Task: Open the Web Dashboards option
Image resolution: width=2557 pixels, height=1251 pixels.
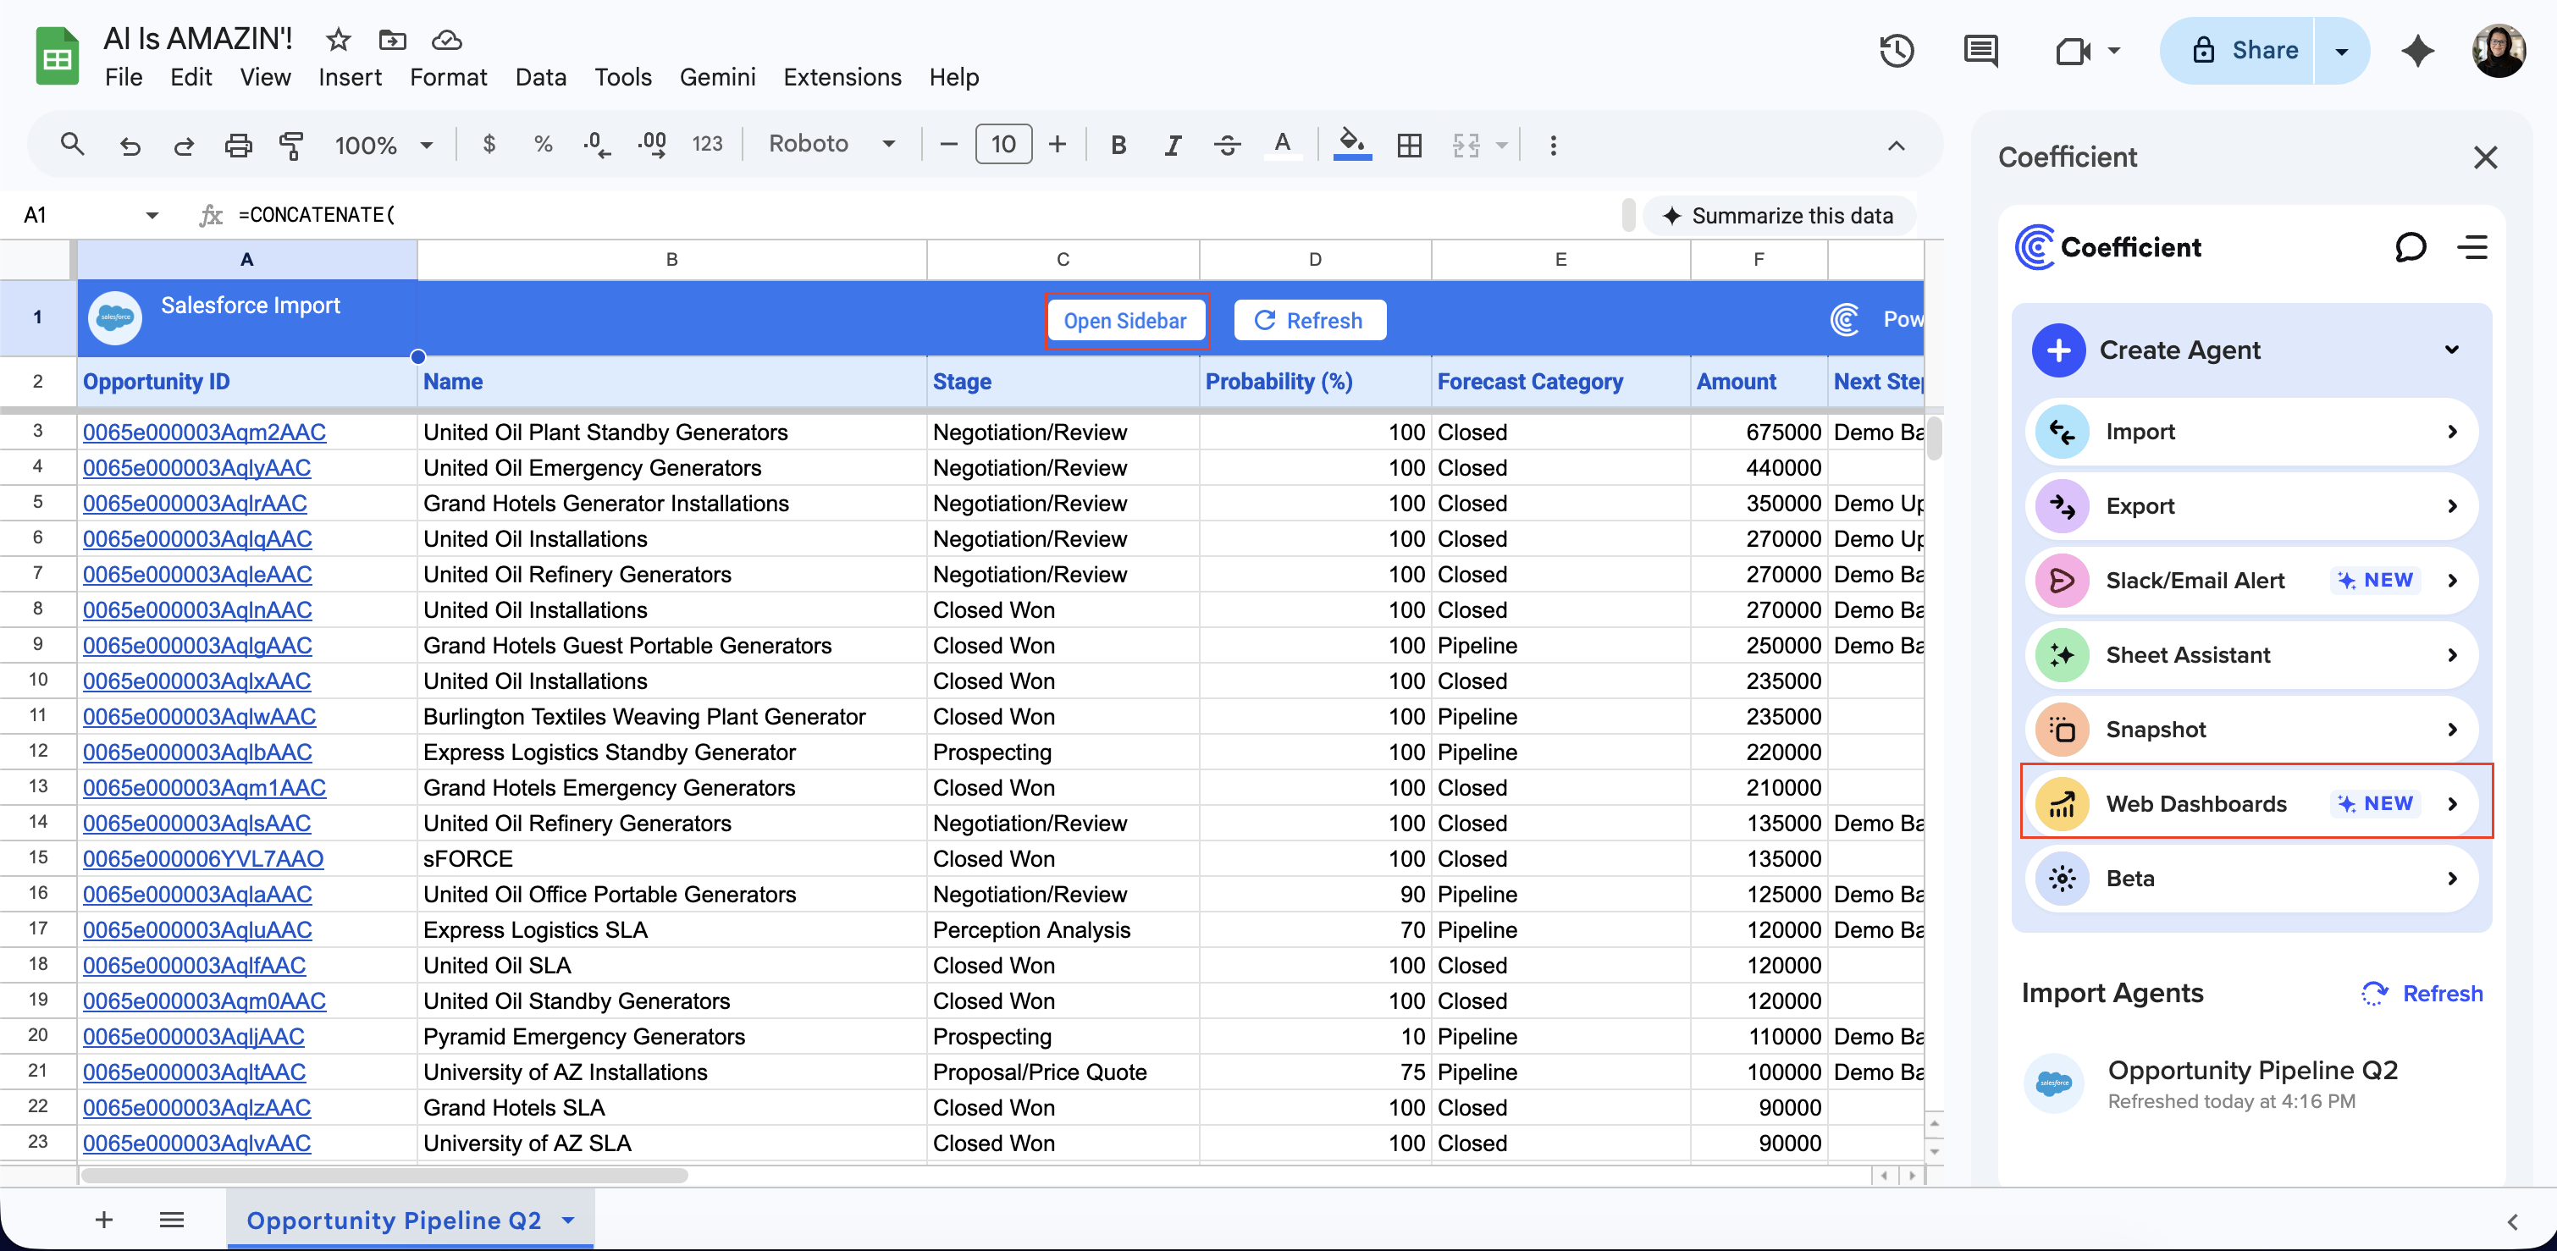Action: coord(2250,803)
